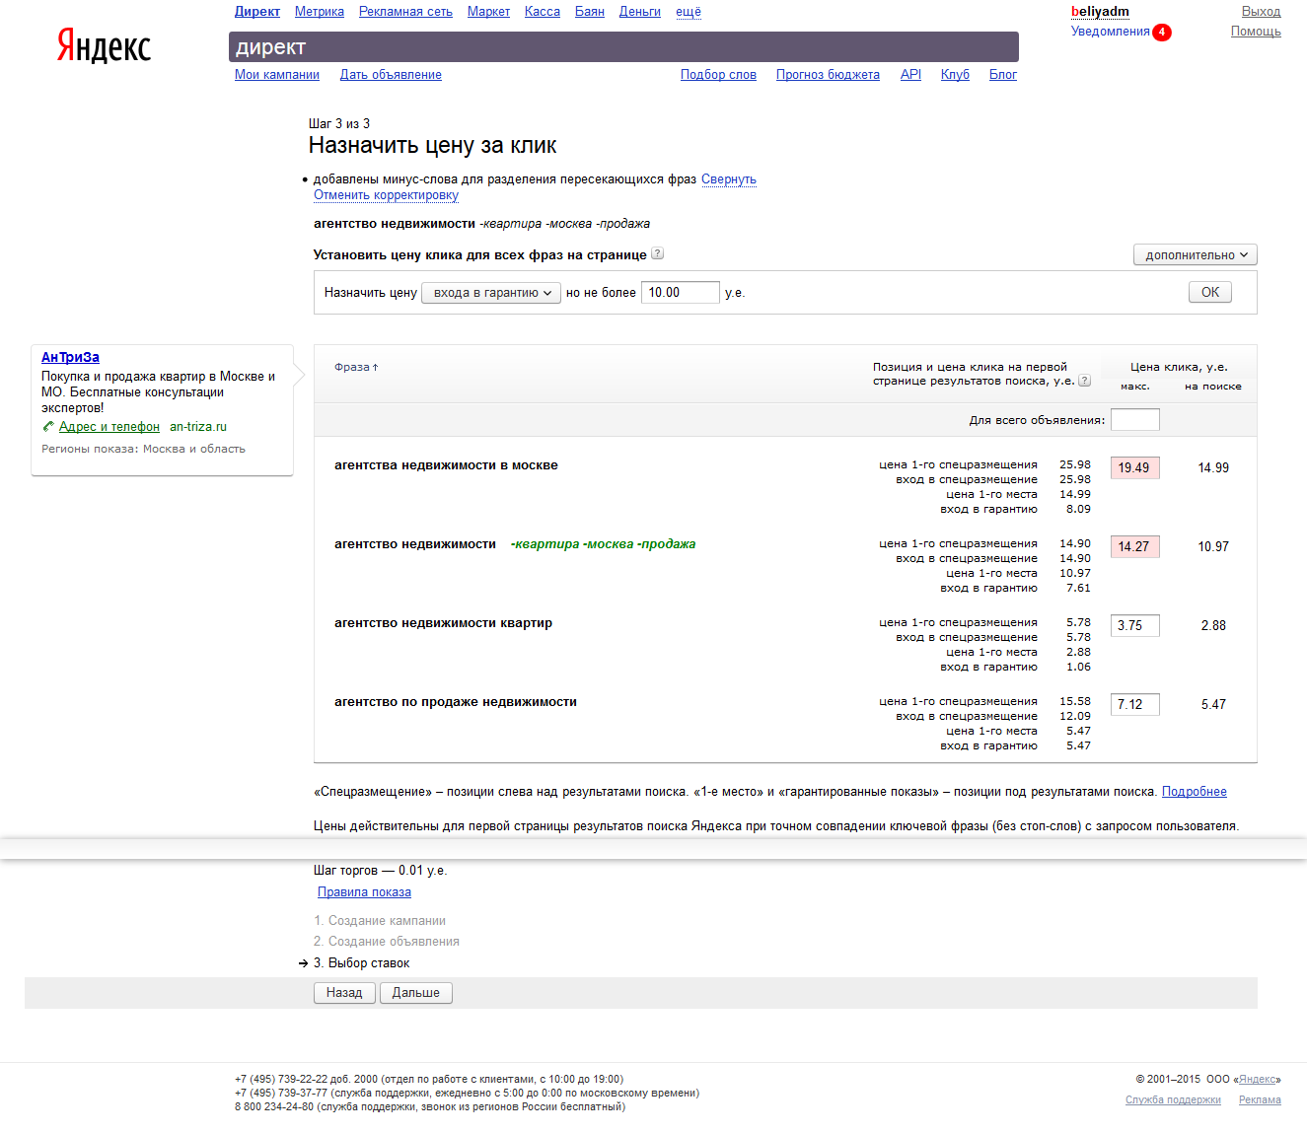Click Яндекс link in footer copyright
This screenshot has height=1133, width=1307.
point(1258,1080)
